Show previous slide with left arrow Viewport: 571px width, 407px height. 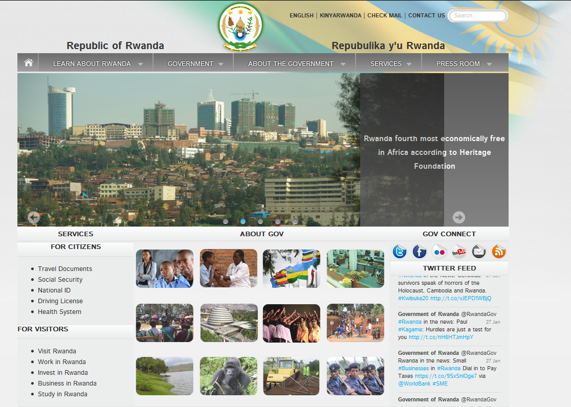(33, 217)
